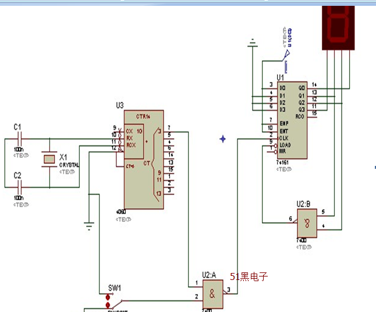Screen dimensions: 376x312
Task: Click the 'CTR14' label inside U3
Action: (143, 116)
